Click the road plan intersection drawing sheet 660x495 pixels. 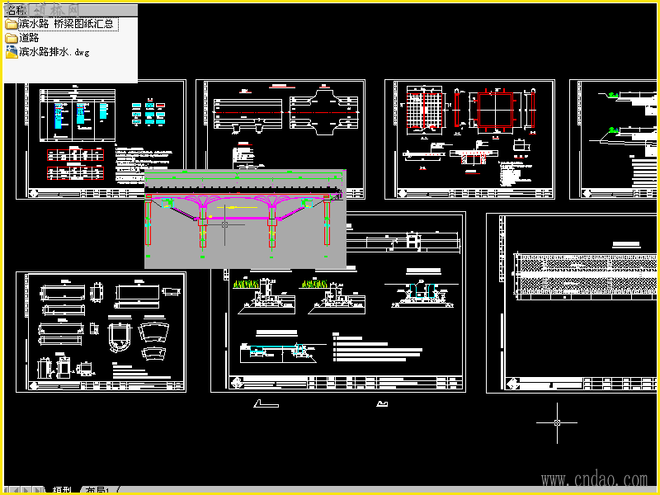pos(280,139)
